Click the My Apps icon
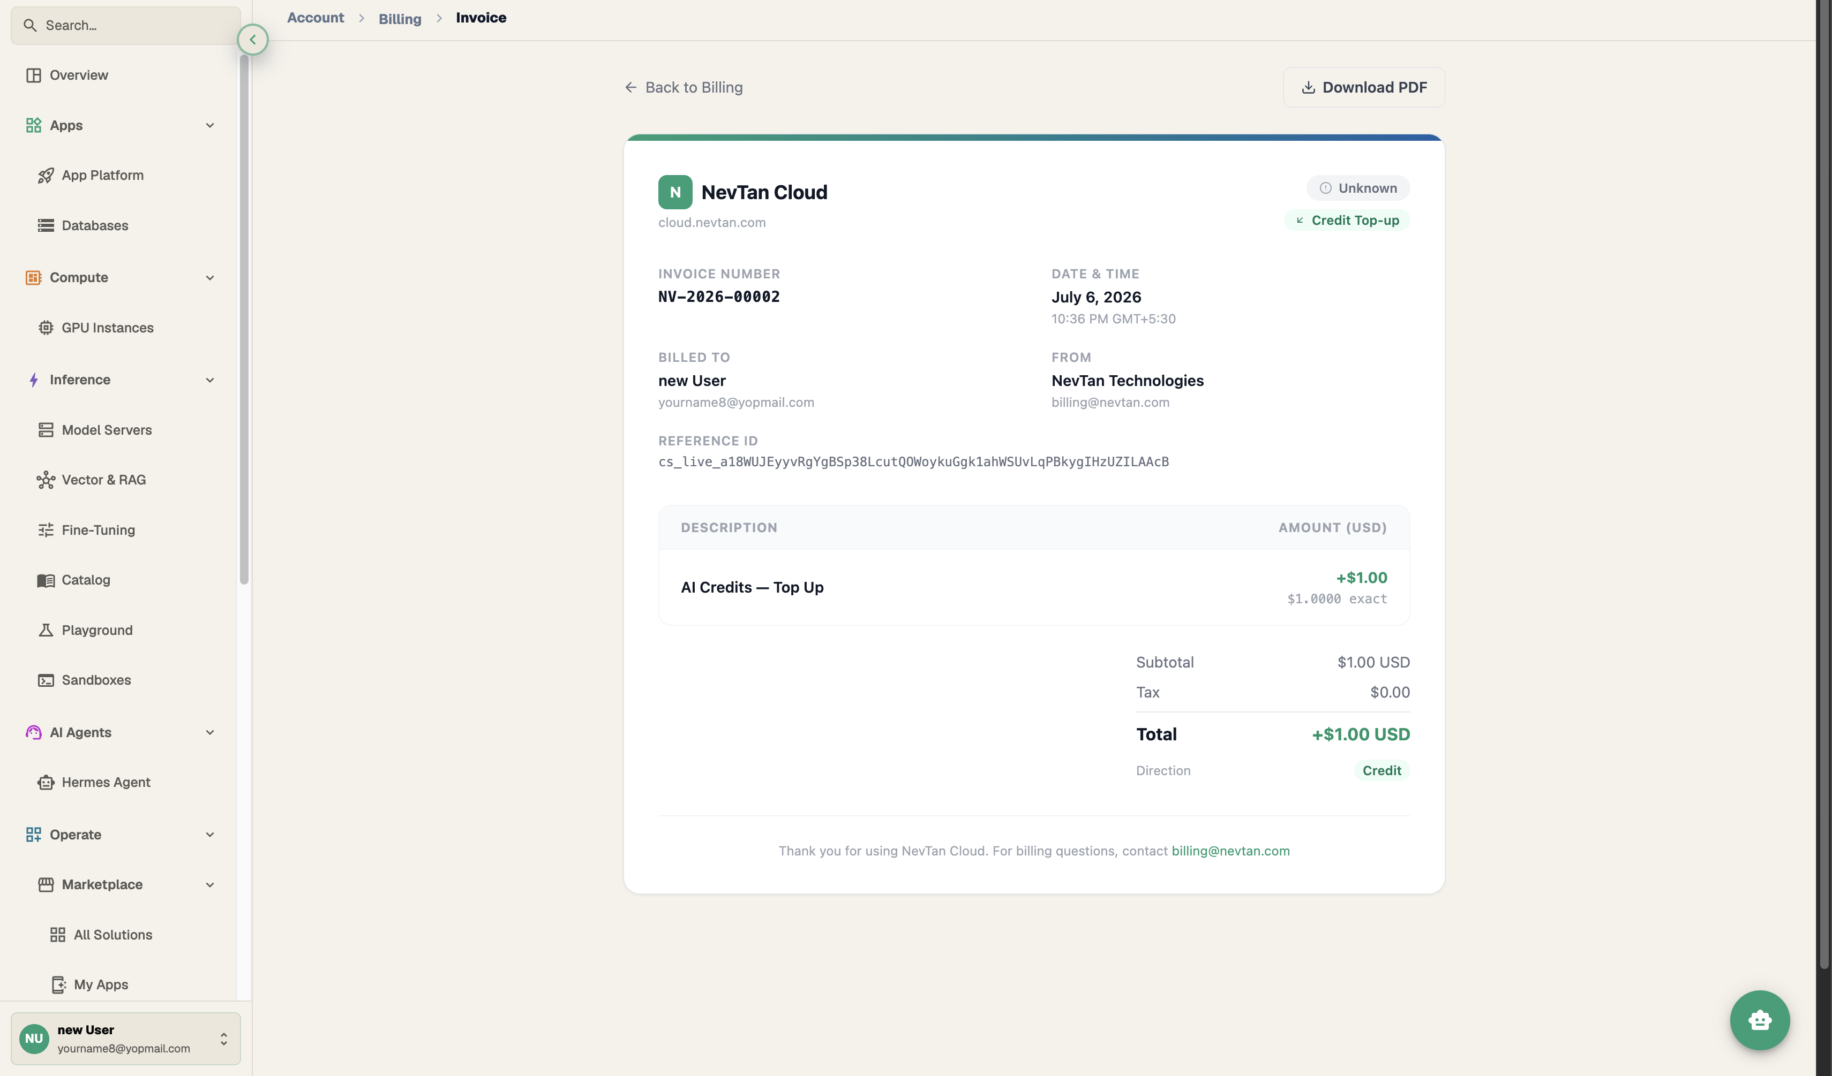 [58, 984]
